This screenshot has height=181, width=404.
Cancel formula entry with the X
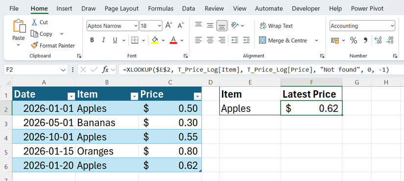tap(83, 70)
